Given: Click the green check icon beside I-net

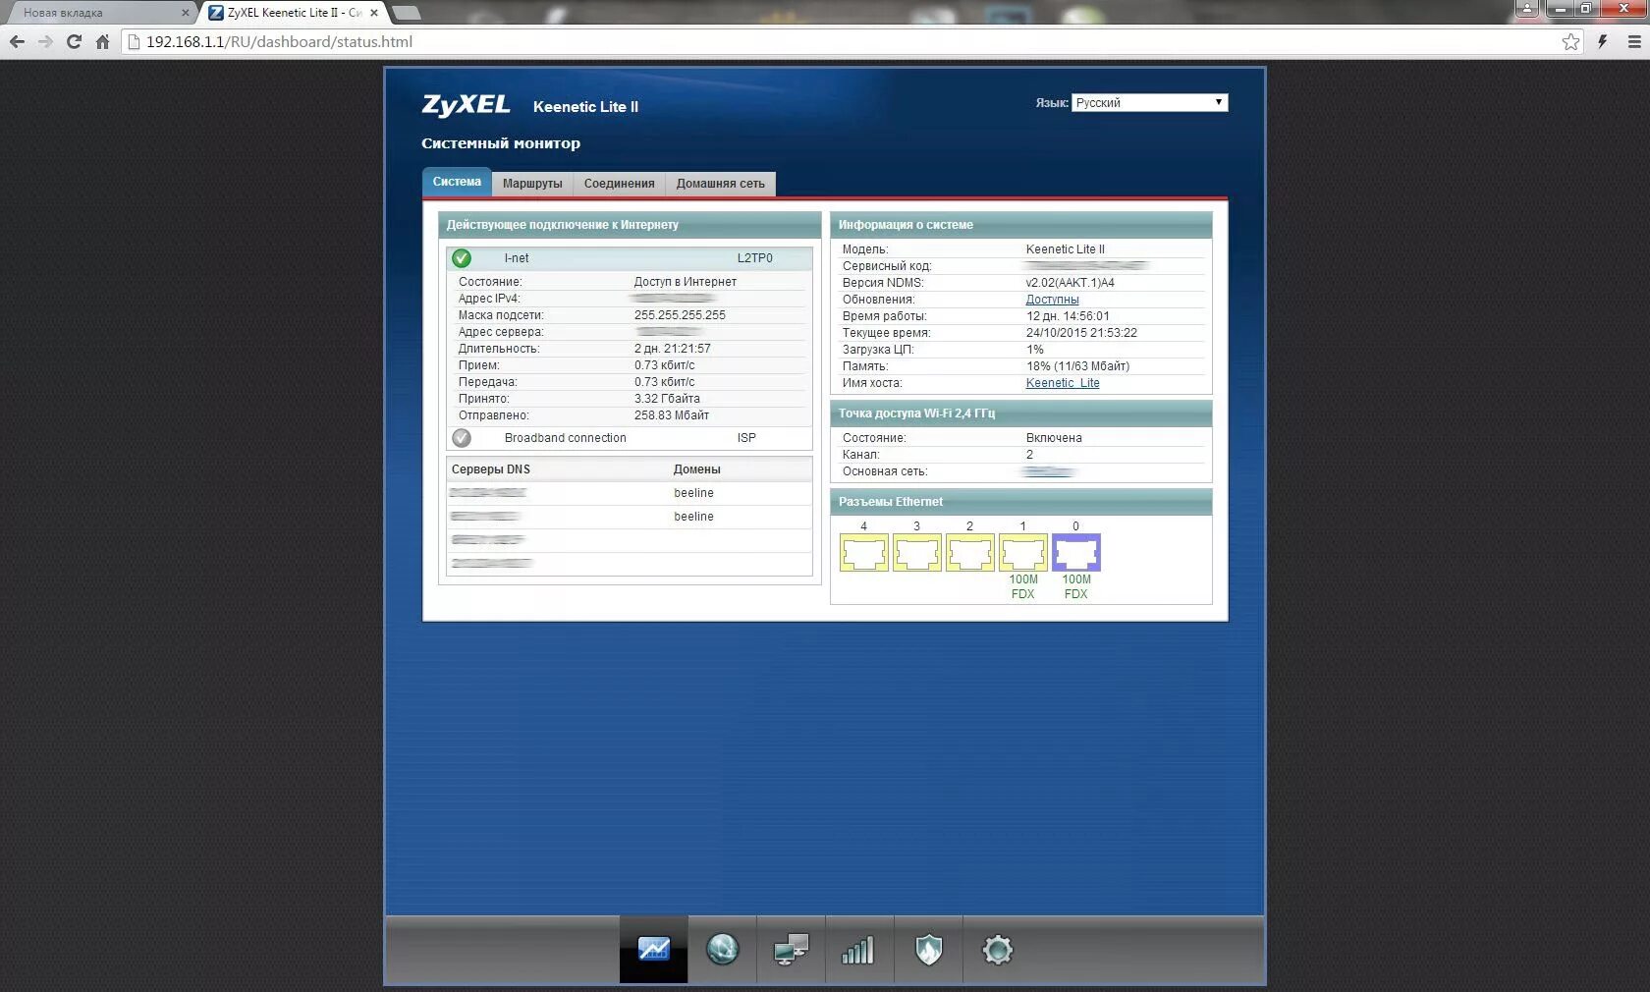Looking at the screenshot, I should click(462, 258).
